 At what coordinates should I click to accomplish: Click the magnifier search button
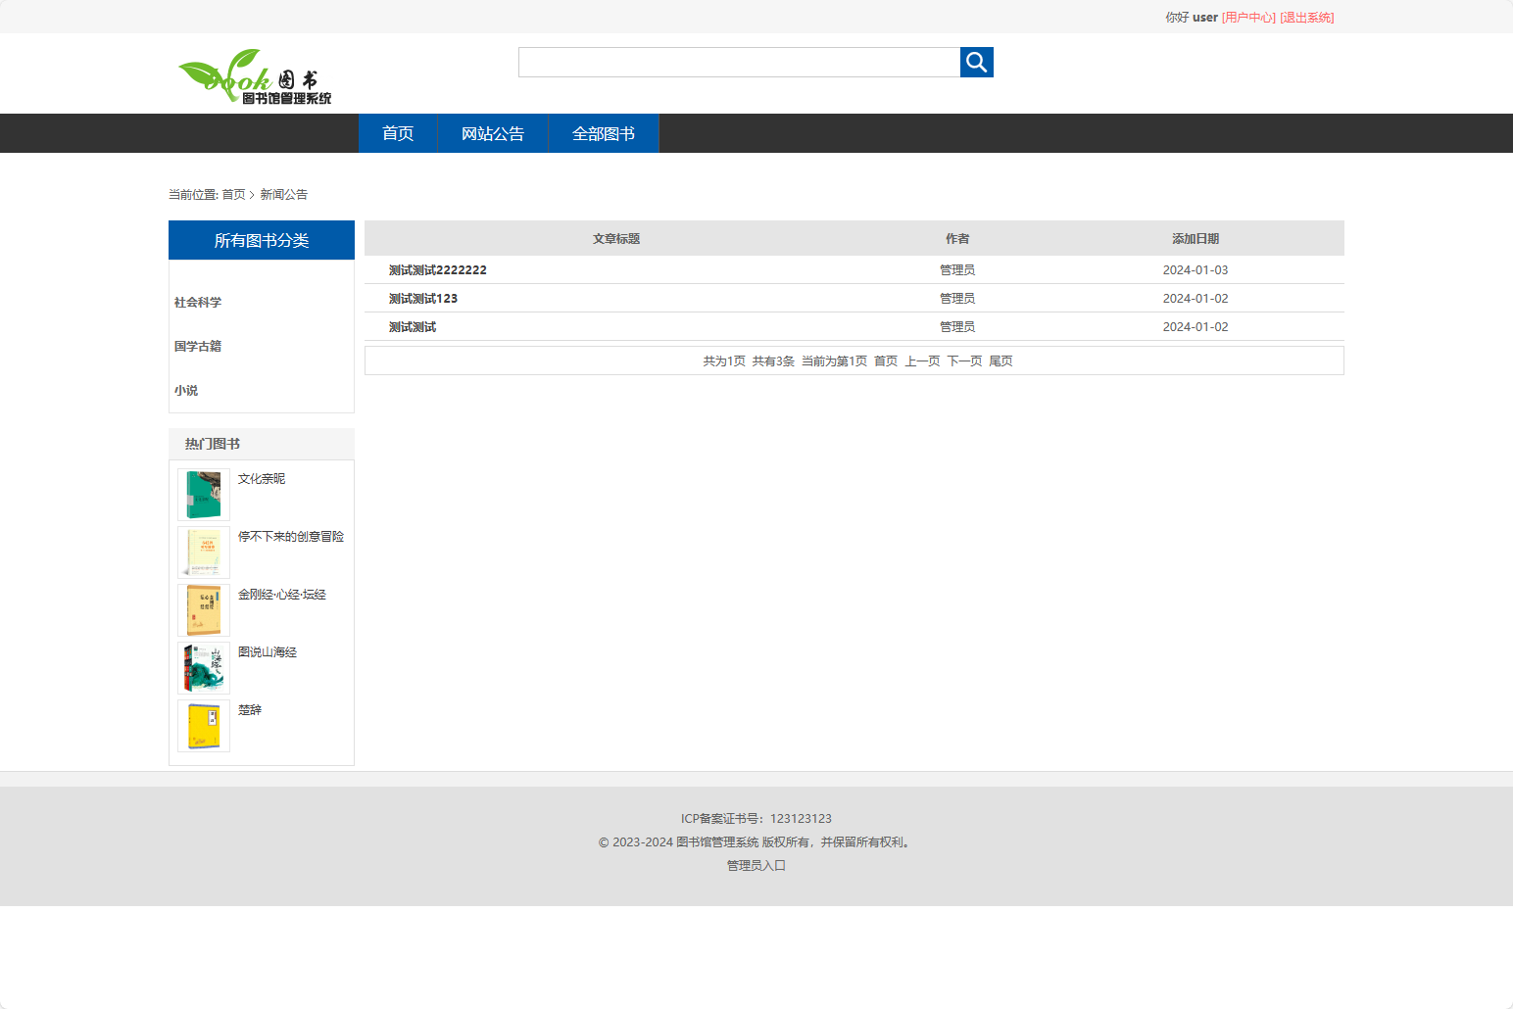click(x=976, y=62)
